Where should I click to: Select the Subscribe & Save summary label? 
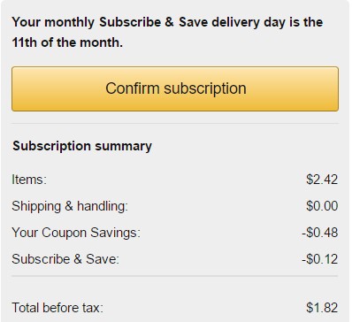[x=65, y=259]
